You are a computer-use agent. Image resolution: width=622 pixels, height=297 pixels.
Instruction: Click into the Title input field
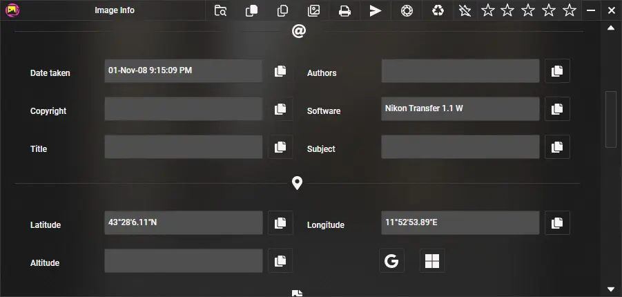click(x=183, y=147)
